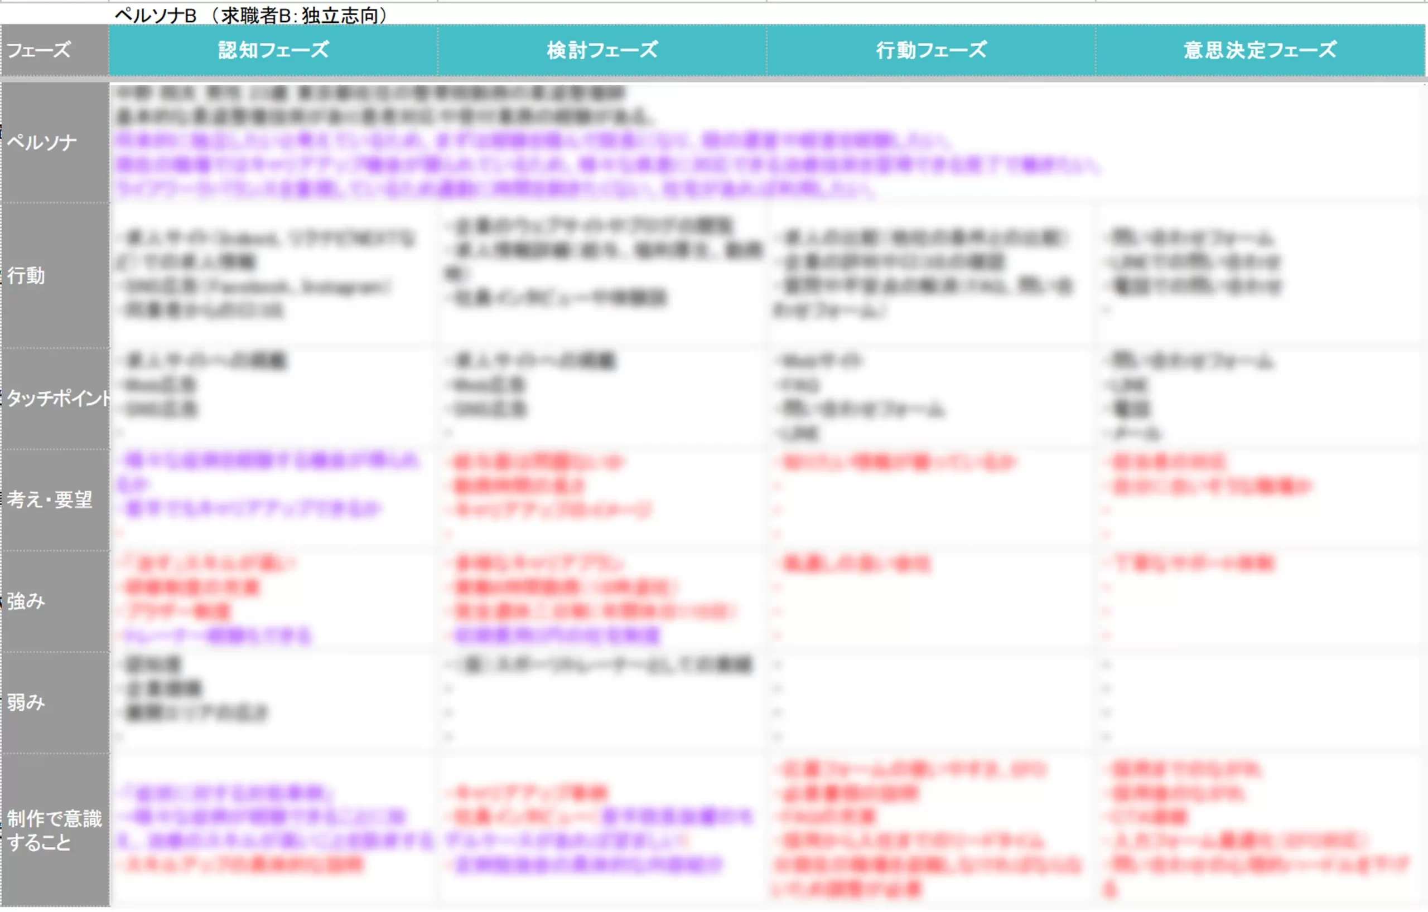This screenshot has width=1428, height=912.
Task: Click 弱み cell under 認知フェーズ column
Action: click(x=273, y=703)
